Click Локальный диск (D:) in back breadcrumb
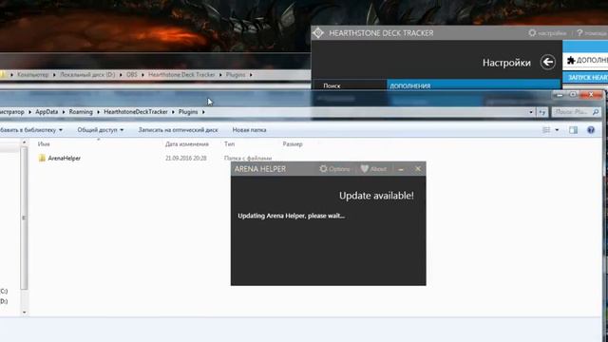The width and height of the screenshot is (608, 342). tap(87, 74)
